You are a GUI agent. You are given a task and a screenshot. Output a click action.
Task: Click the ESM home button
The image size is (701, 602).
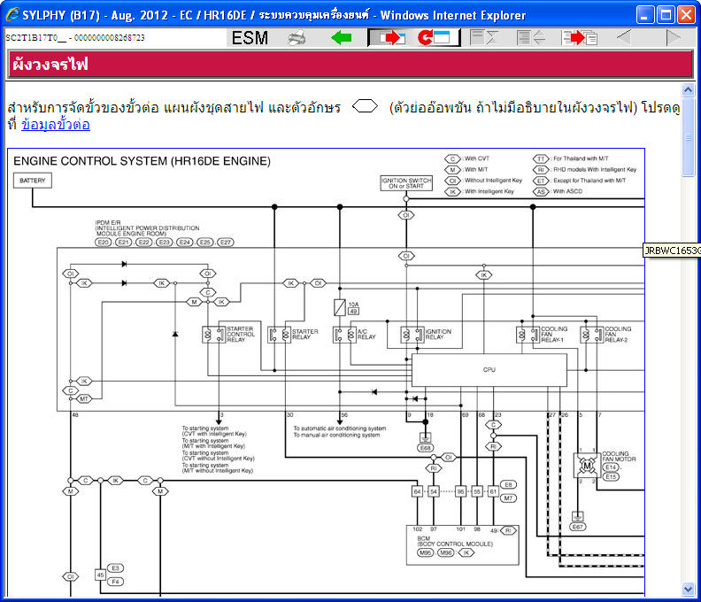250,38
